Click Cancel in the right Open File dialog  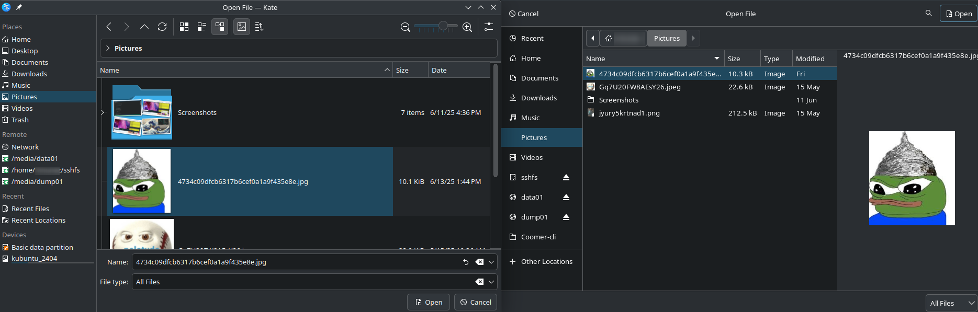click(x=524, y=14)
